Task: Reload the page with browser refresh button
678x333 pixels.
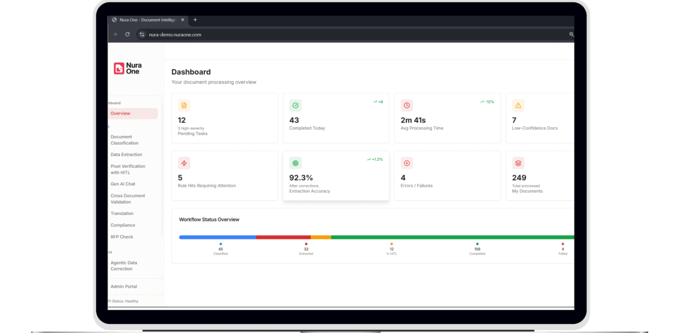Action: pos(128,34)
